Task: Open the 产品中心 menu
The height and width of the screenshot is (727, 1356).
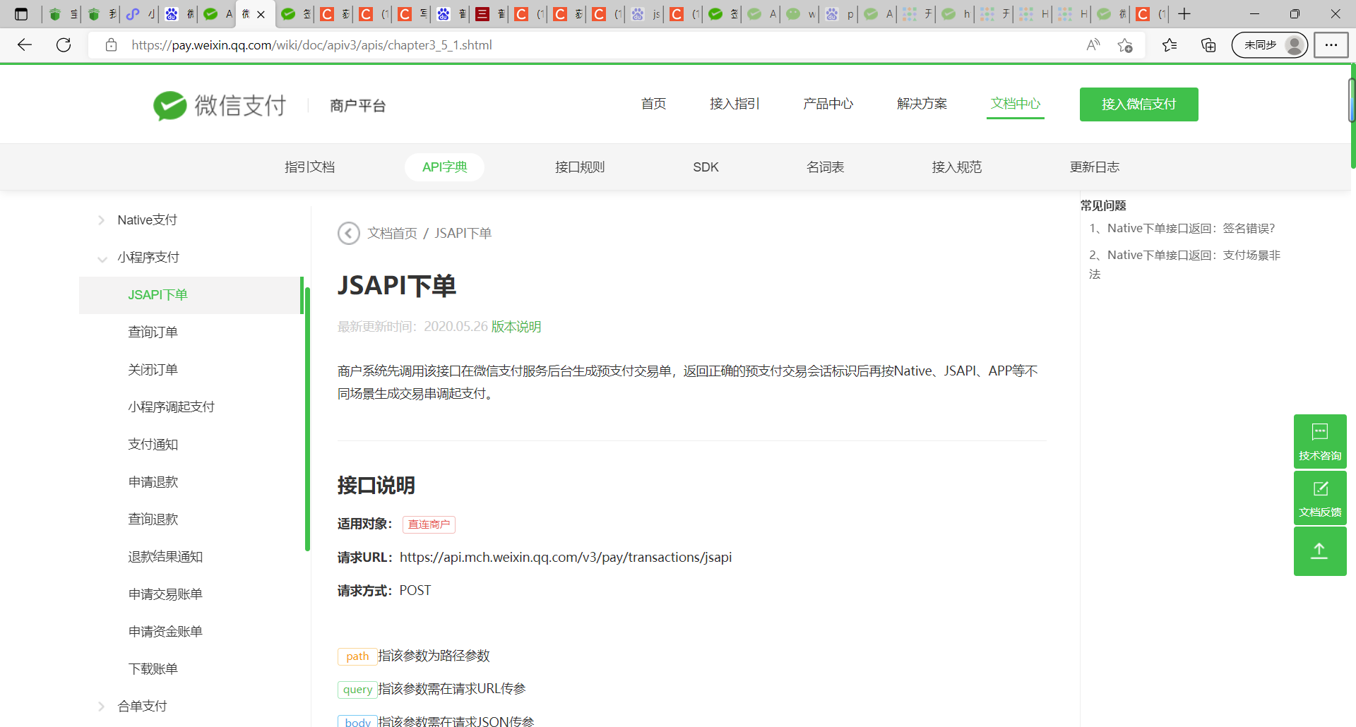Action: coord(828,104)
